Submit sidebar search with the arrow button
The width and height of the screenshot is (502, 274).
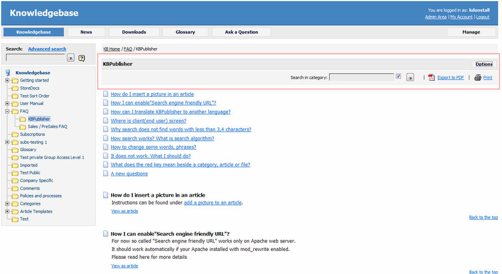point(71,58)
